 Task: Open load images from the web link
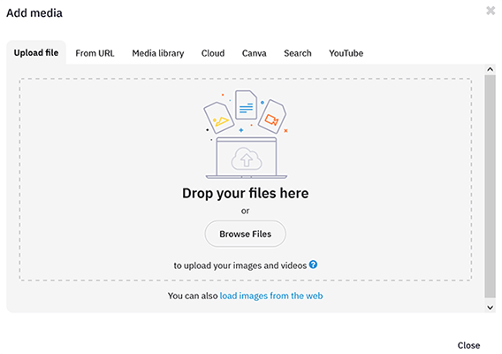click(271, 296)
